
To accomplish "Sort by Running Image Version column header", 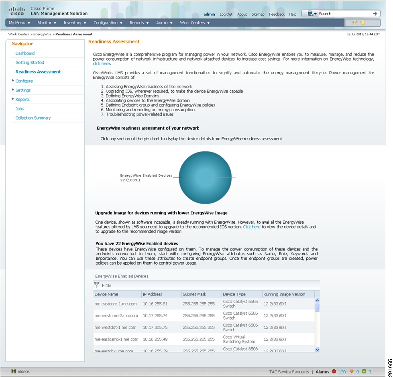I will point(289,294).
